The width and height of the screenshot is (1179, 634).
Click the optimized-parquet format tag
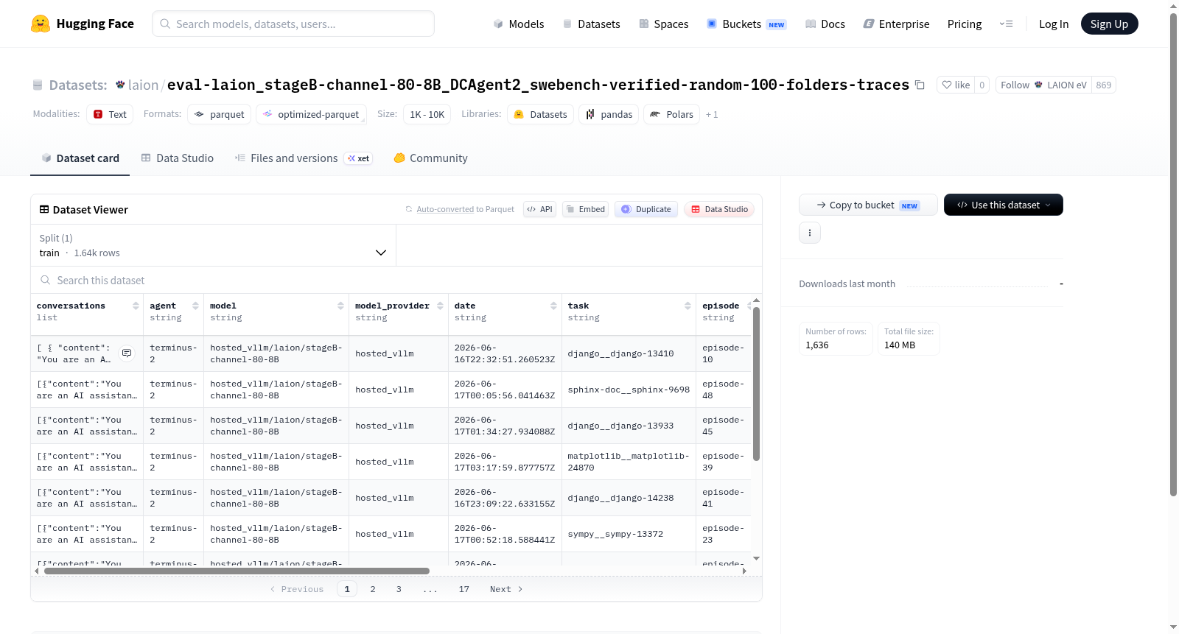pos(311,114)
